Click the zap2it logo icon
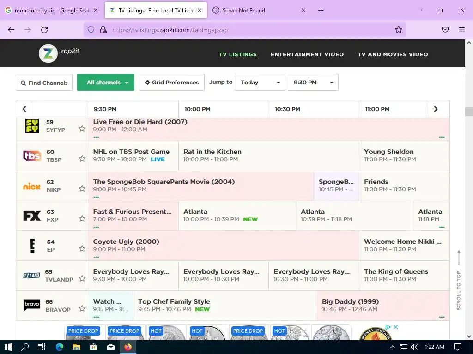Image resolution: width=473 pixels, height=354 pixels. pos(48,53)
